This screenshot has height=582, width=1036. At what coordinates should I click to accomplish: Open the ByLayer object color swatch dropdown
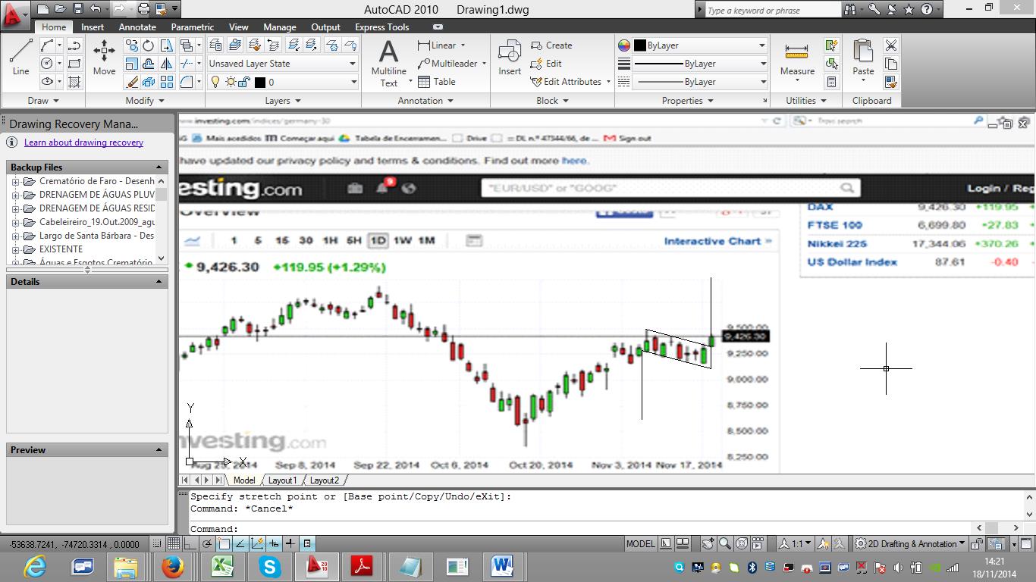point(692,45)
